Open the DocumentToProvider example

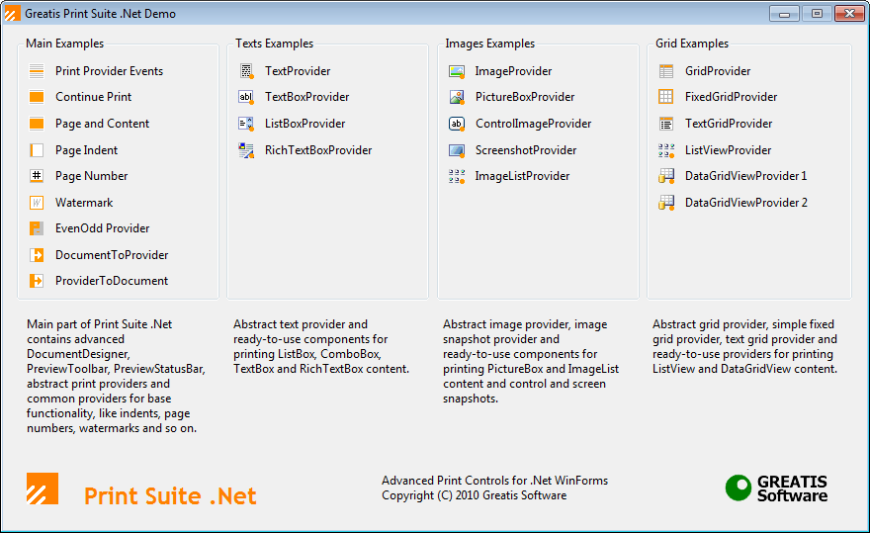coord(112,255)
